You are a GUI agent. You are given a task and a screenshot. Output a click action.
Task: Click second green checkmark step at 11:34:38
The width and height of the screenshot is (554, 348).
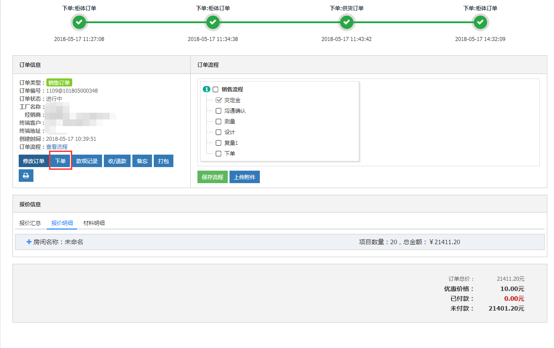[213, 22]
